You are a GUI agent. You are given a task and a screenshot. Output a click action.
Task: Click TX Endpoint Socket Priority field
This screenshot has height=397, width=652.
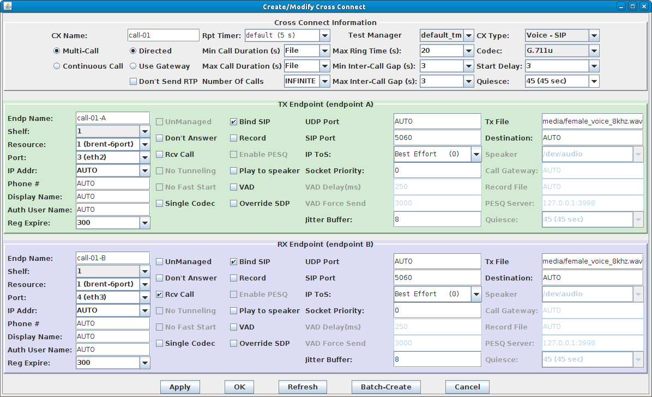click(x=437, y=170)
